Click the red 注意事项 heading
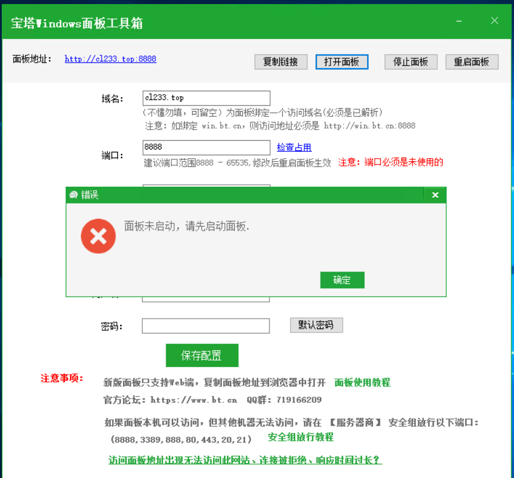 point(62,378)
